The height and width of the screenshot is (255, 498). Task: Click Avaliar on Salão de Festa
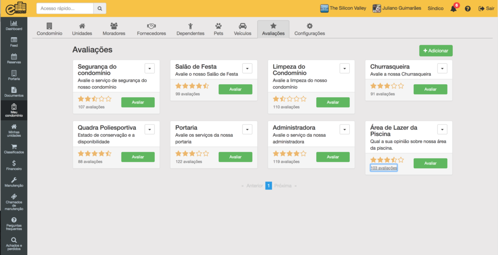[x=235, y=90]
